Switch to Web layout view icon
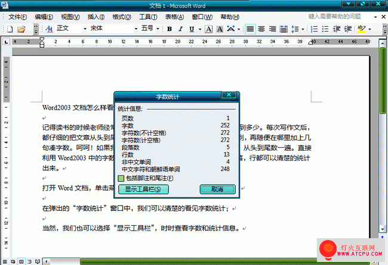 click(13, 261)
